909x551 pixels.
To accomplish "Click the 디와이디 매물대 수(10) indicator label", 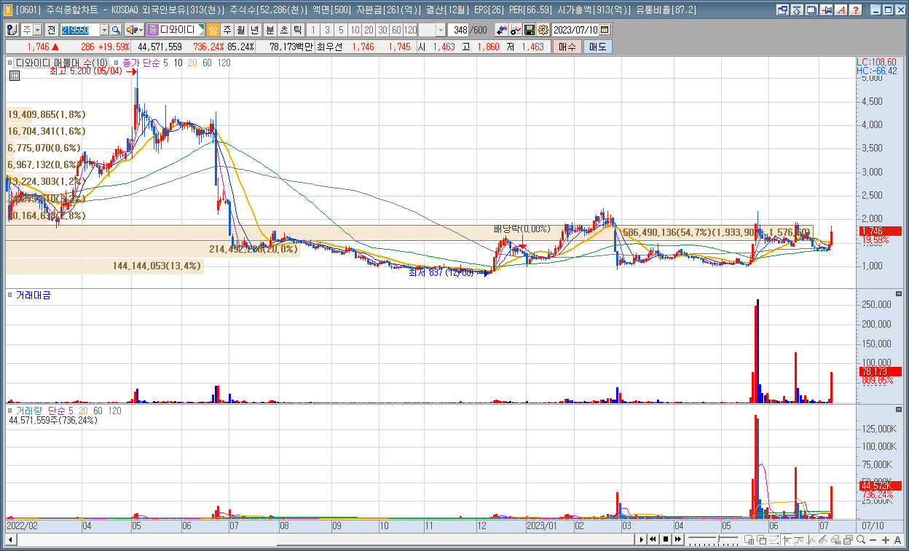I will tap(63, 63).
